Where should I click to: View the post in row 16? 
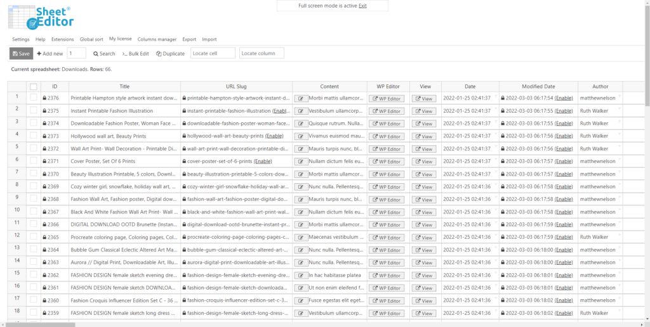click(x=423, y=288)
